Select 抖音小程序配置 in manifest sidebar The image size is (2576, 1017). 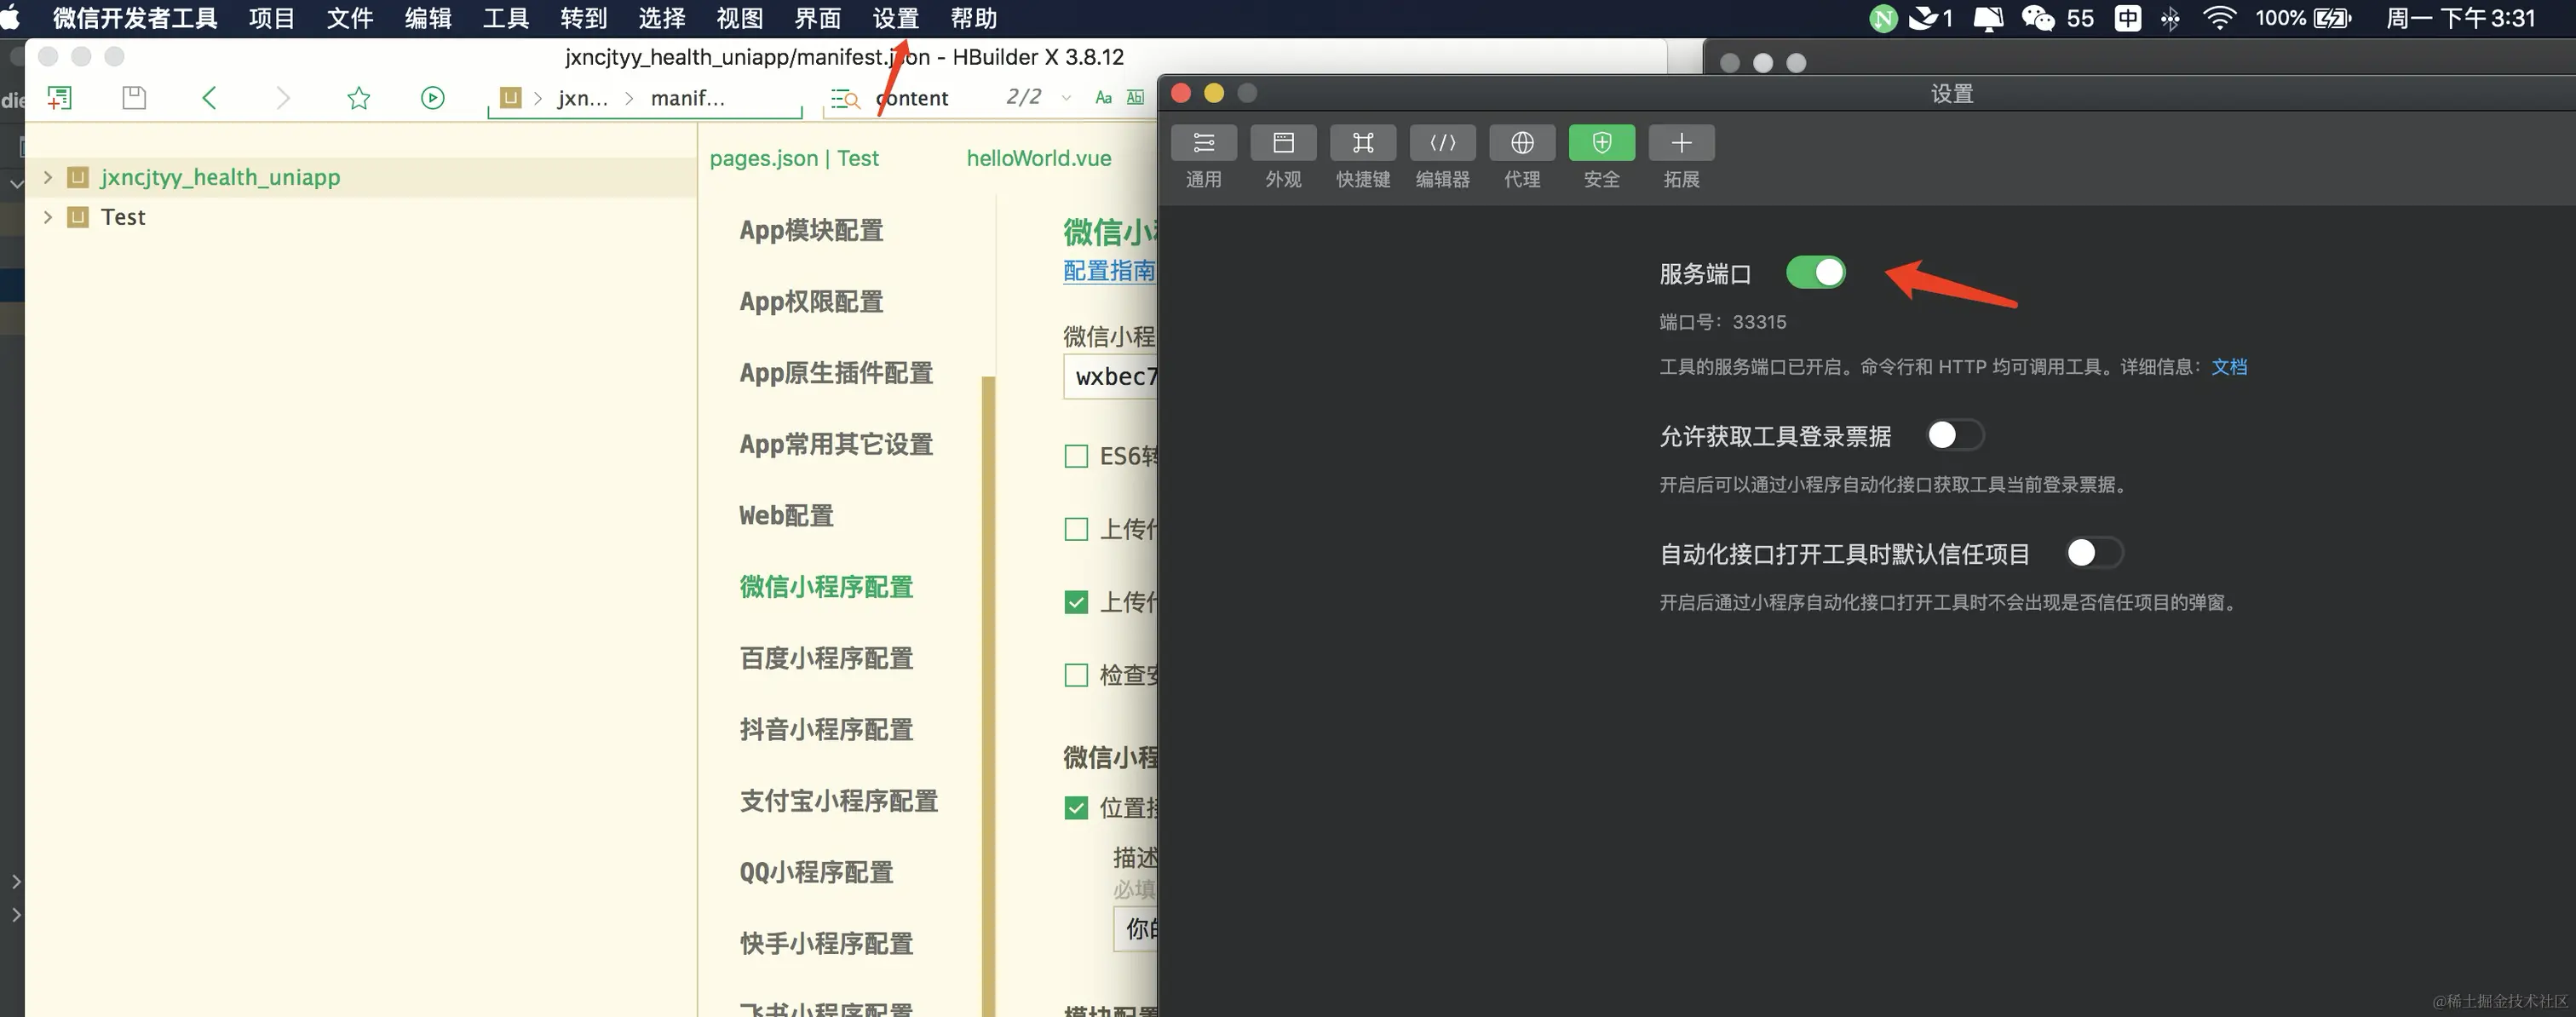826,730
